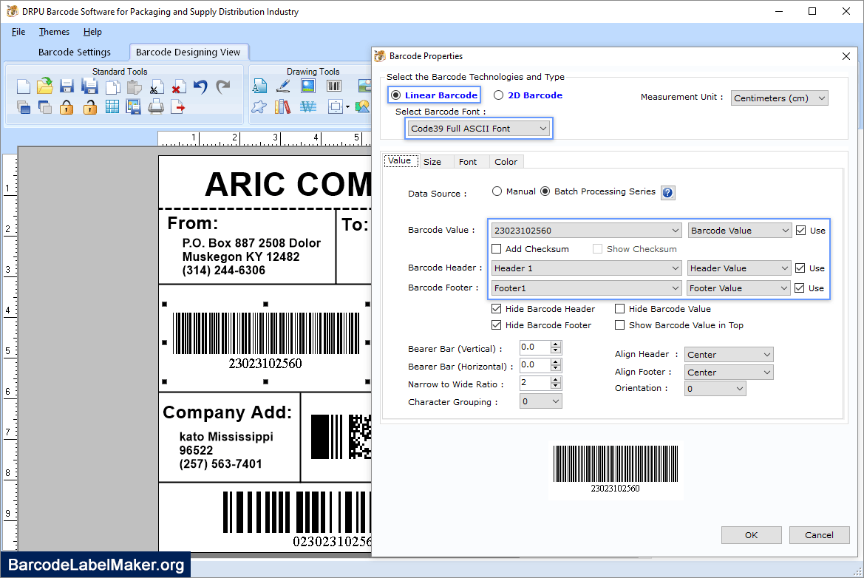
Task: Copy using the two-pages toolbar icon
Action: tap(112, 87)
